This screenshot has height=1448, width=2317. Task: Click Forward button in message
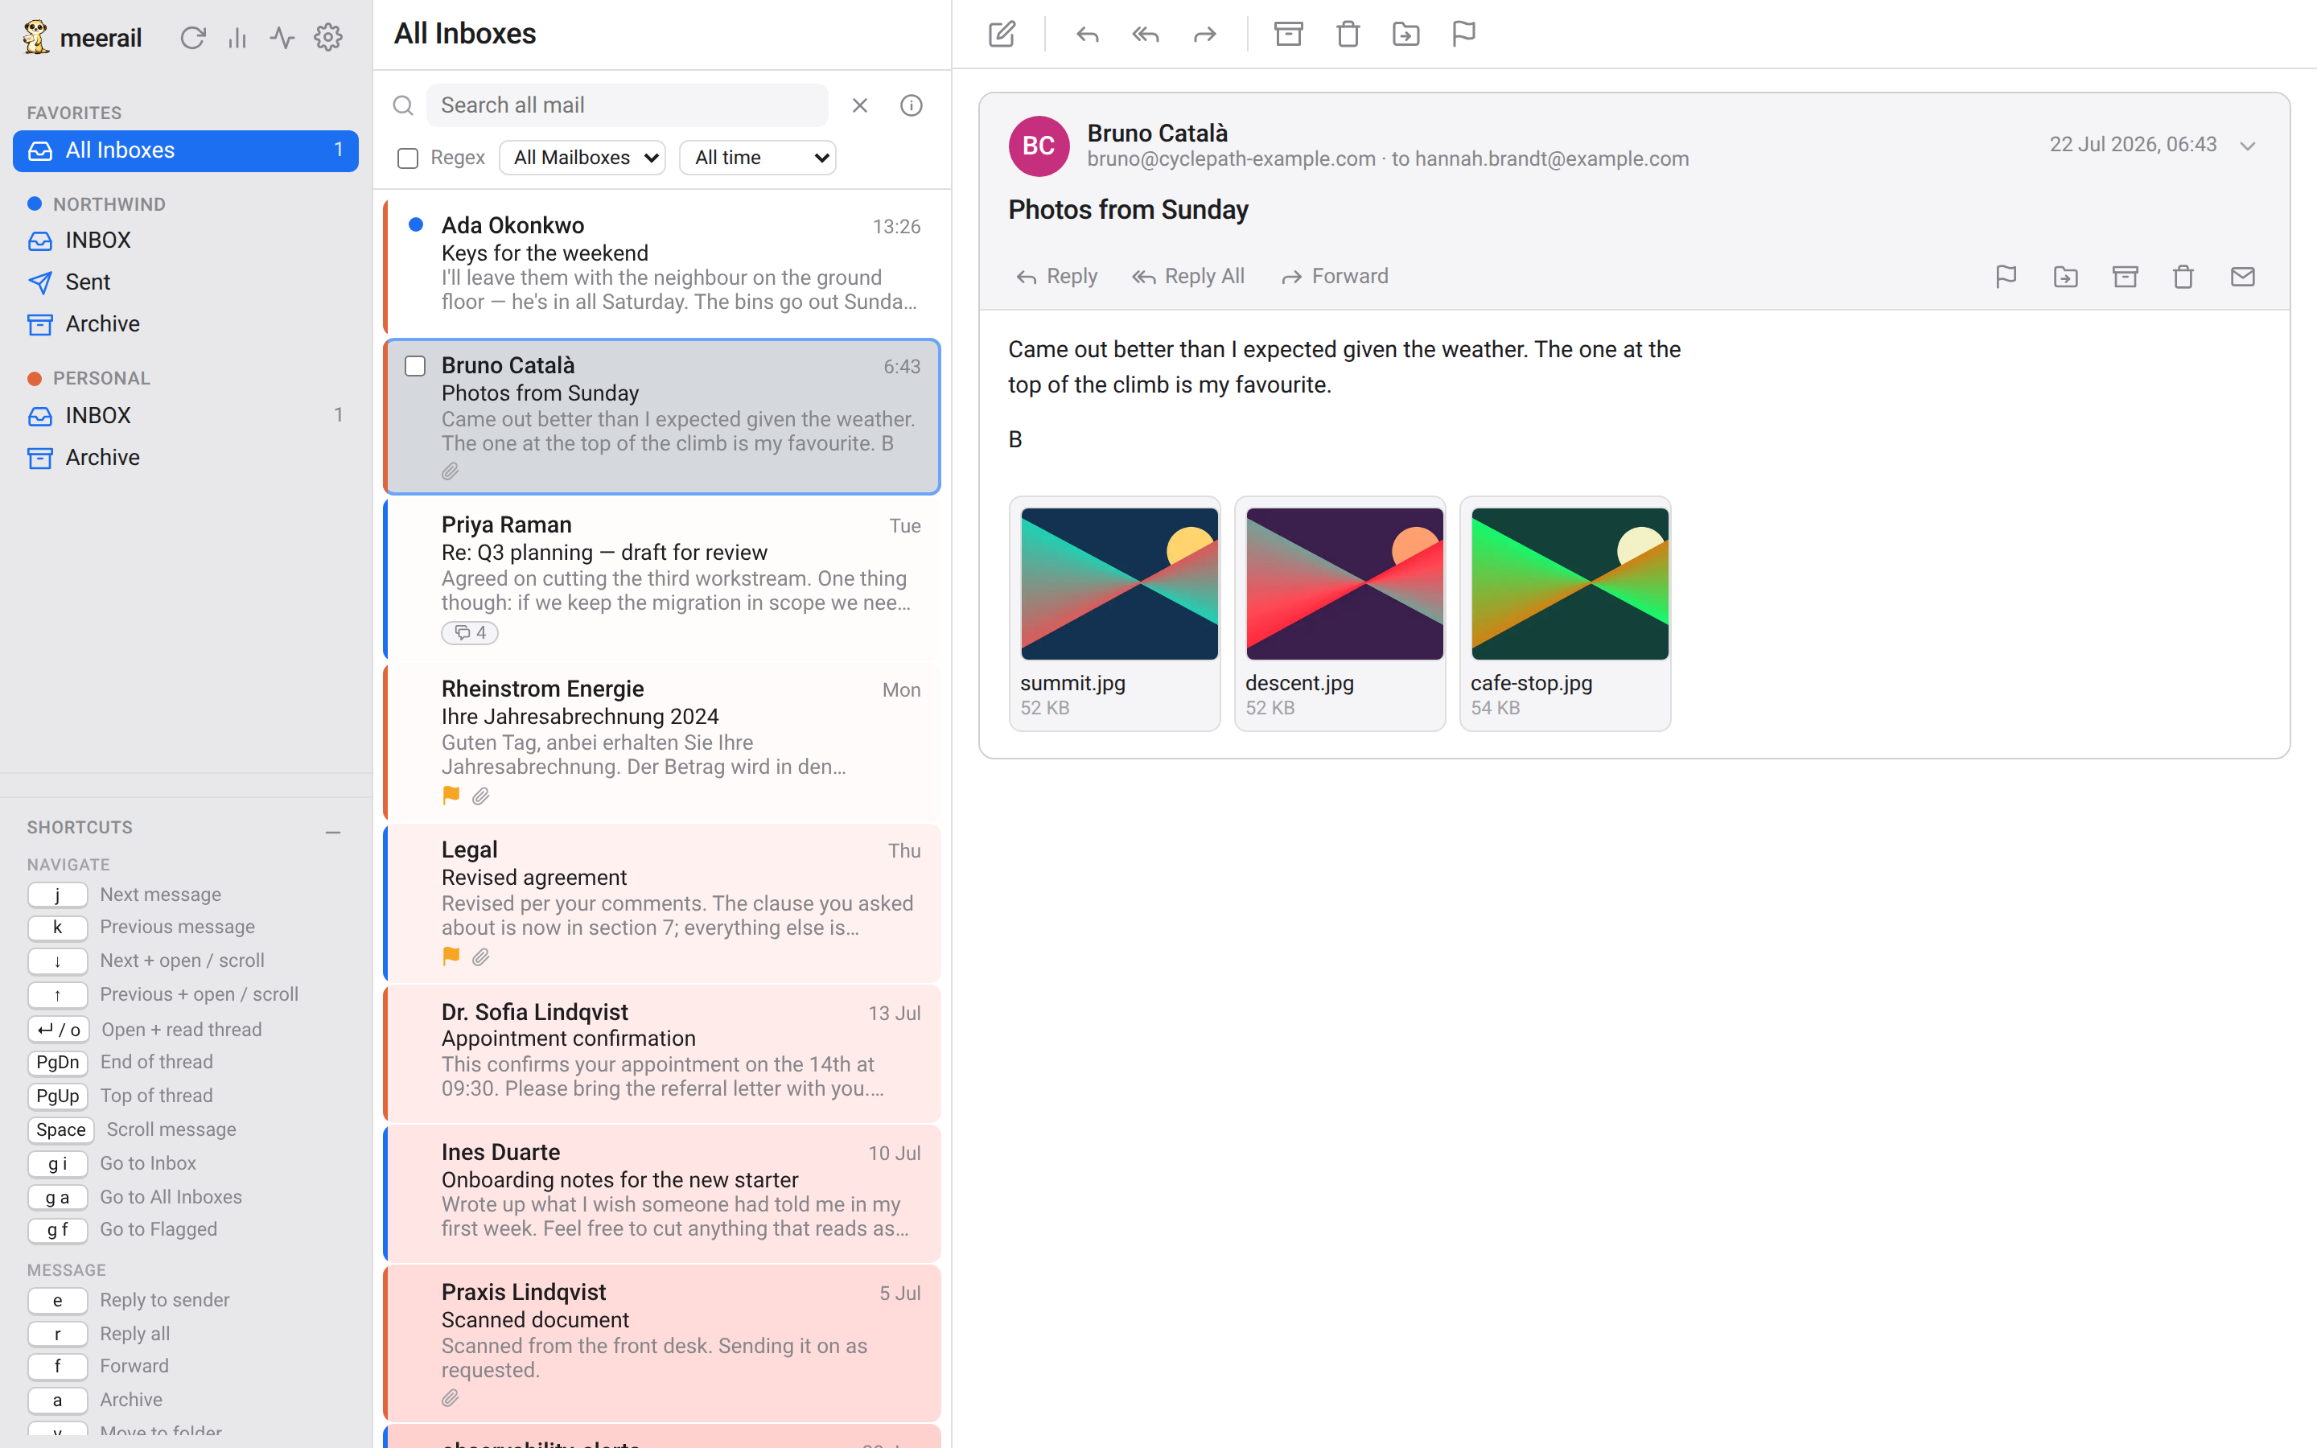click(1335, 277)
